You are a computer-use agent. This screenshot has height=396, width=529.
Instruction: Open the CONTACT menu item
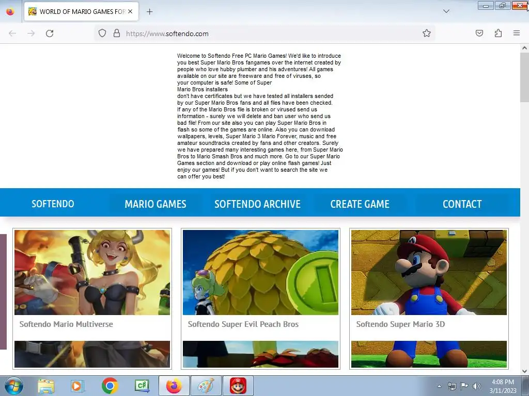(x=462, y=204)
